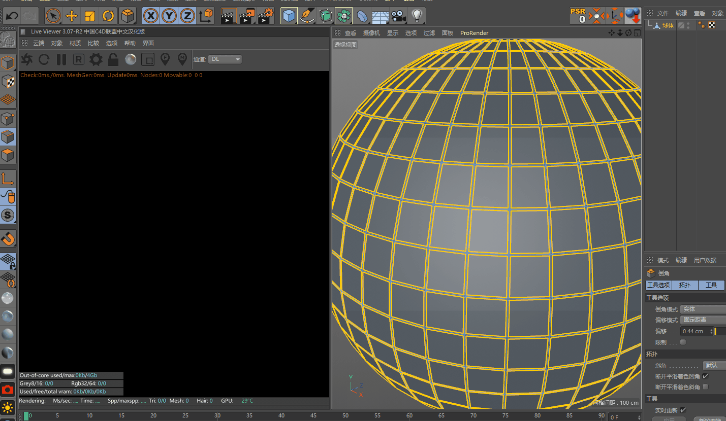The height and width of the screenshot is (421, 726).
Task: Open the 材质 menu in Live Viewer
Action: [x=75, y=43]
